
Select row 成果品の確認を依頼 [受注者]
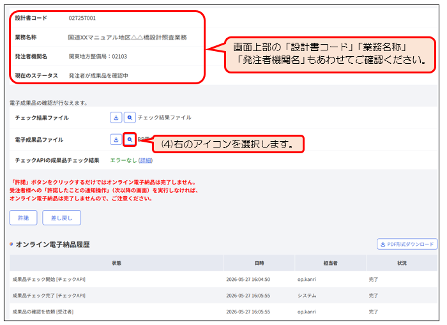[x=223, y=312]
